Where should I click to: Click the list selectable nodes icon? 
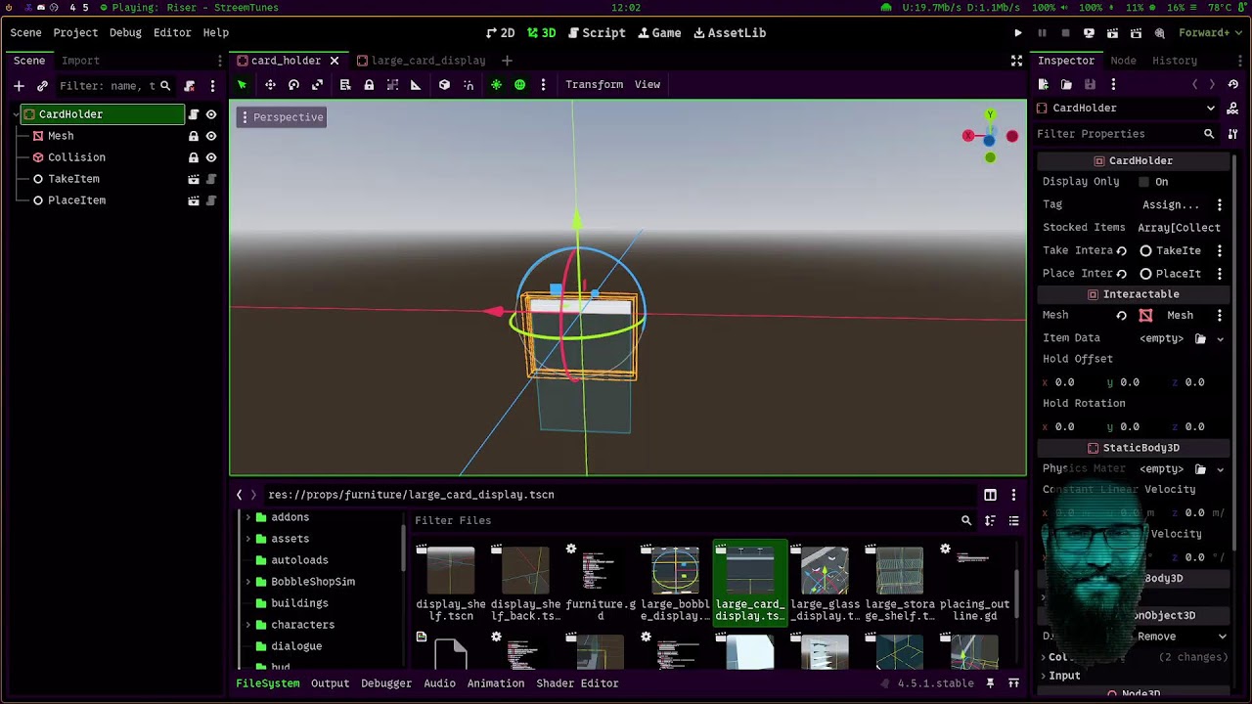pyautogui.click(x=345, y=85)
